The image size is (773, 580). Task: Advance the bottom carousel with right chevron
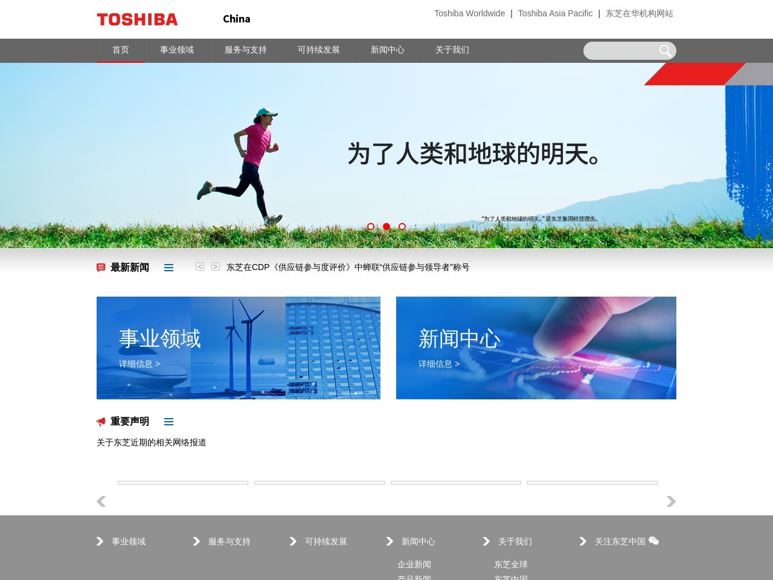[x=671, y=501]
